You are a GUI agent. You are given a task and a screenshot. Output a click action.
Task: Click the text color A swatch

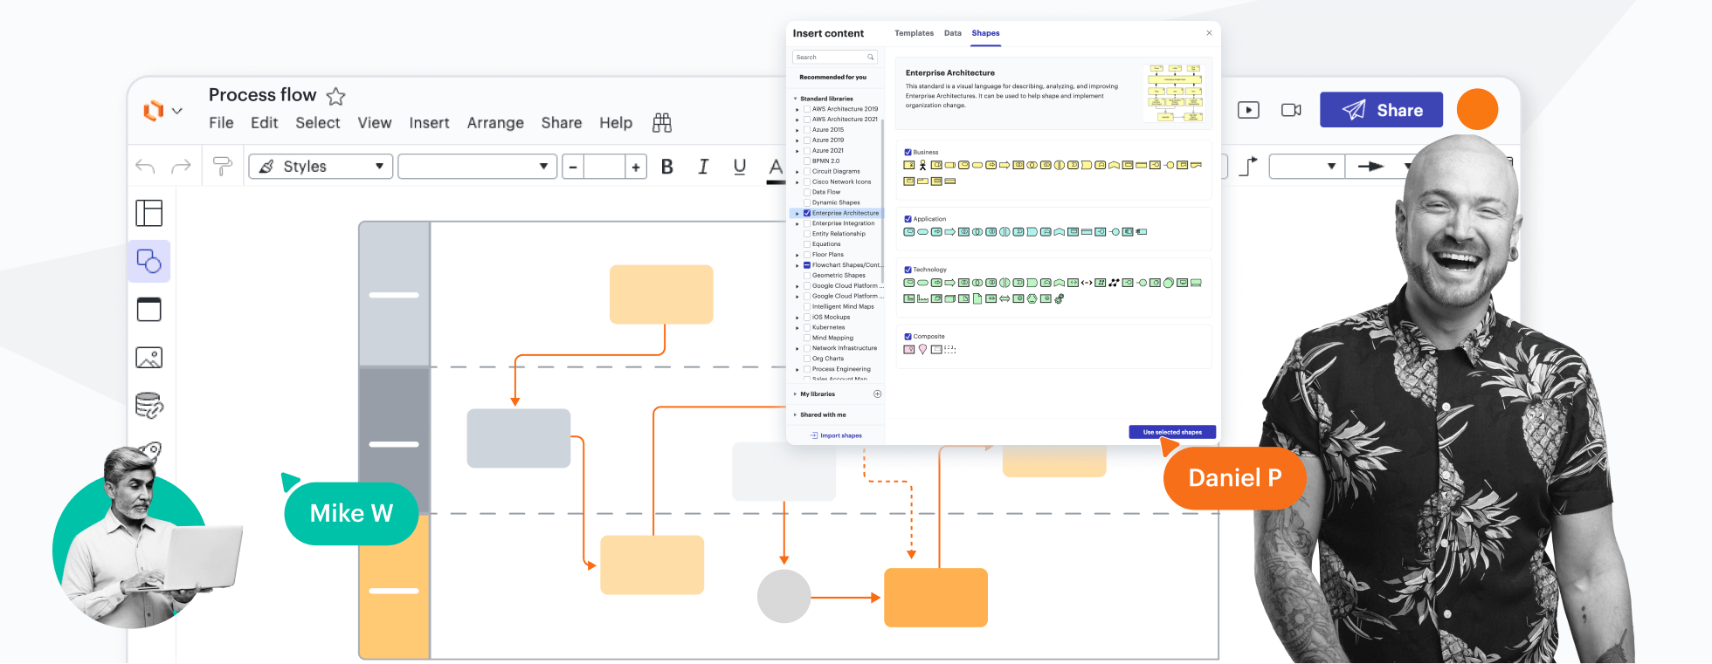click(776, 167)
